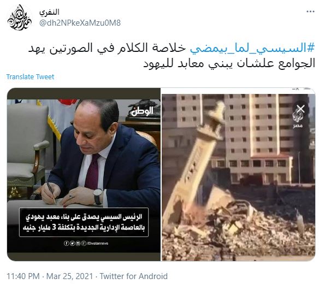Open the left photo of the signing man
This screenshot has width=319, height=284.
[x=84, y=174]
